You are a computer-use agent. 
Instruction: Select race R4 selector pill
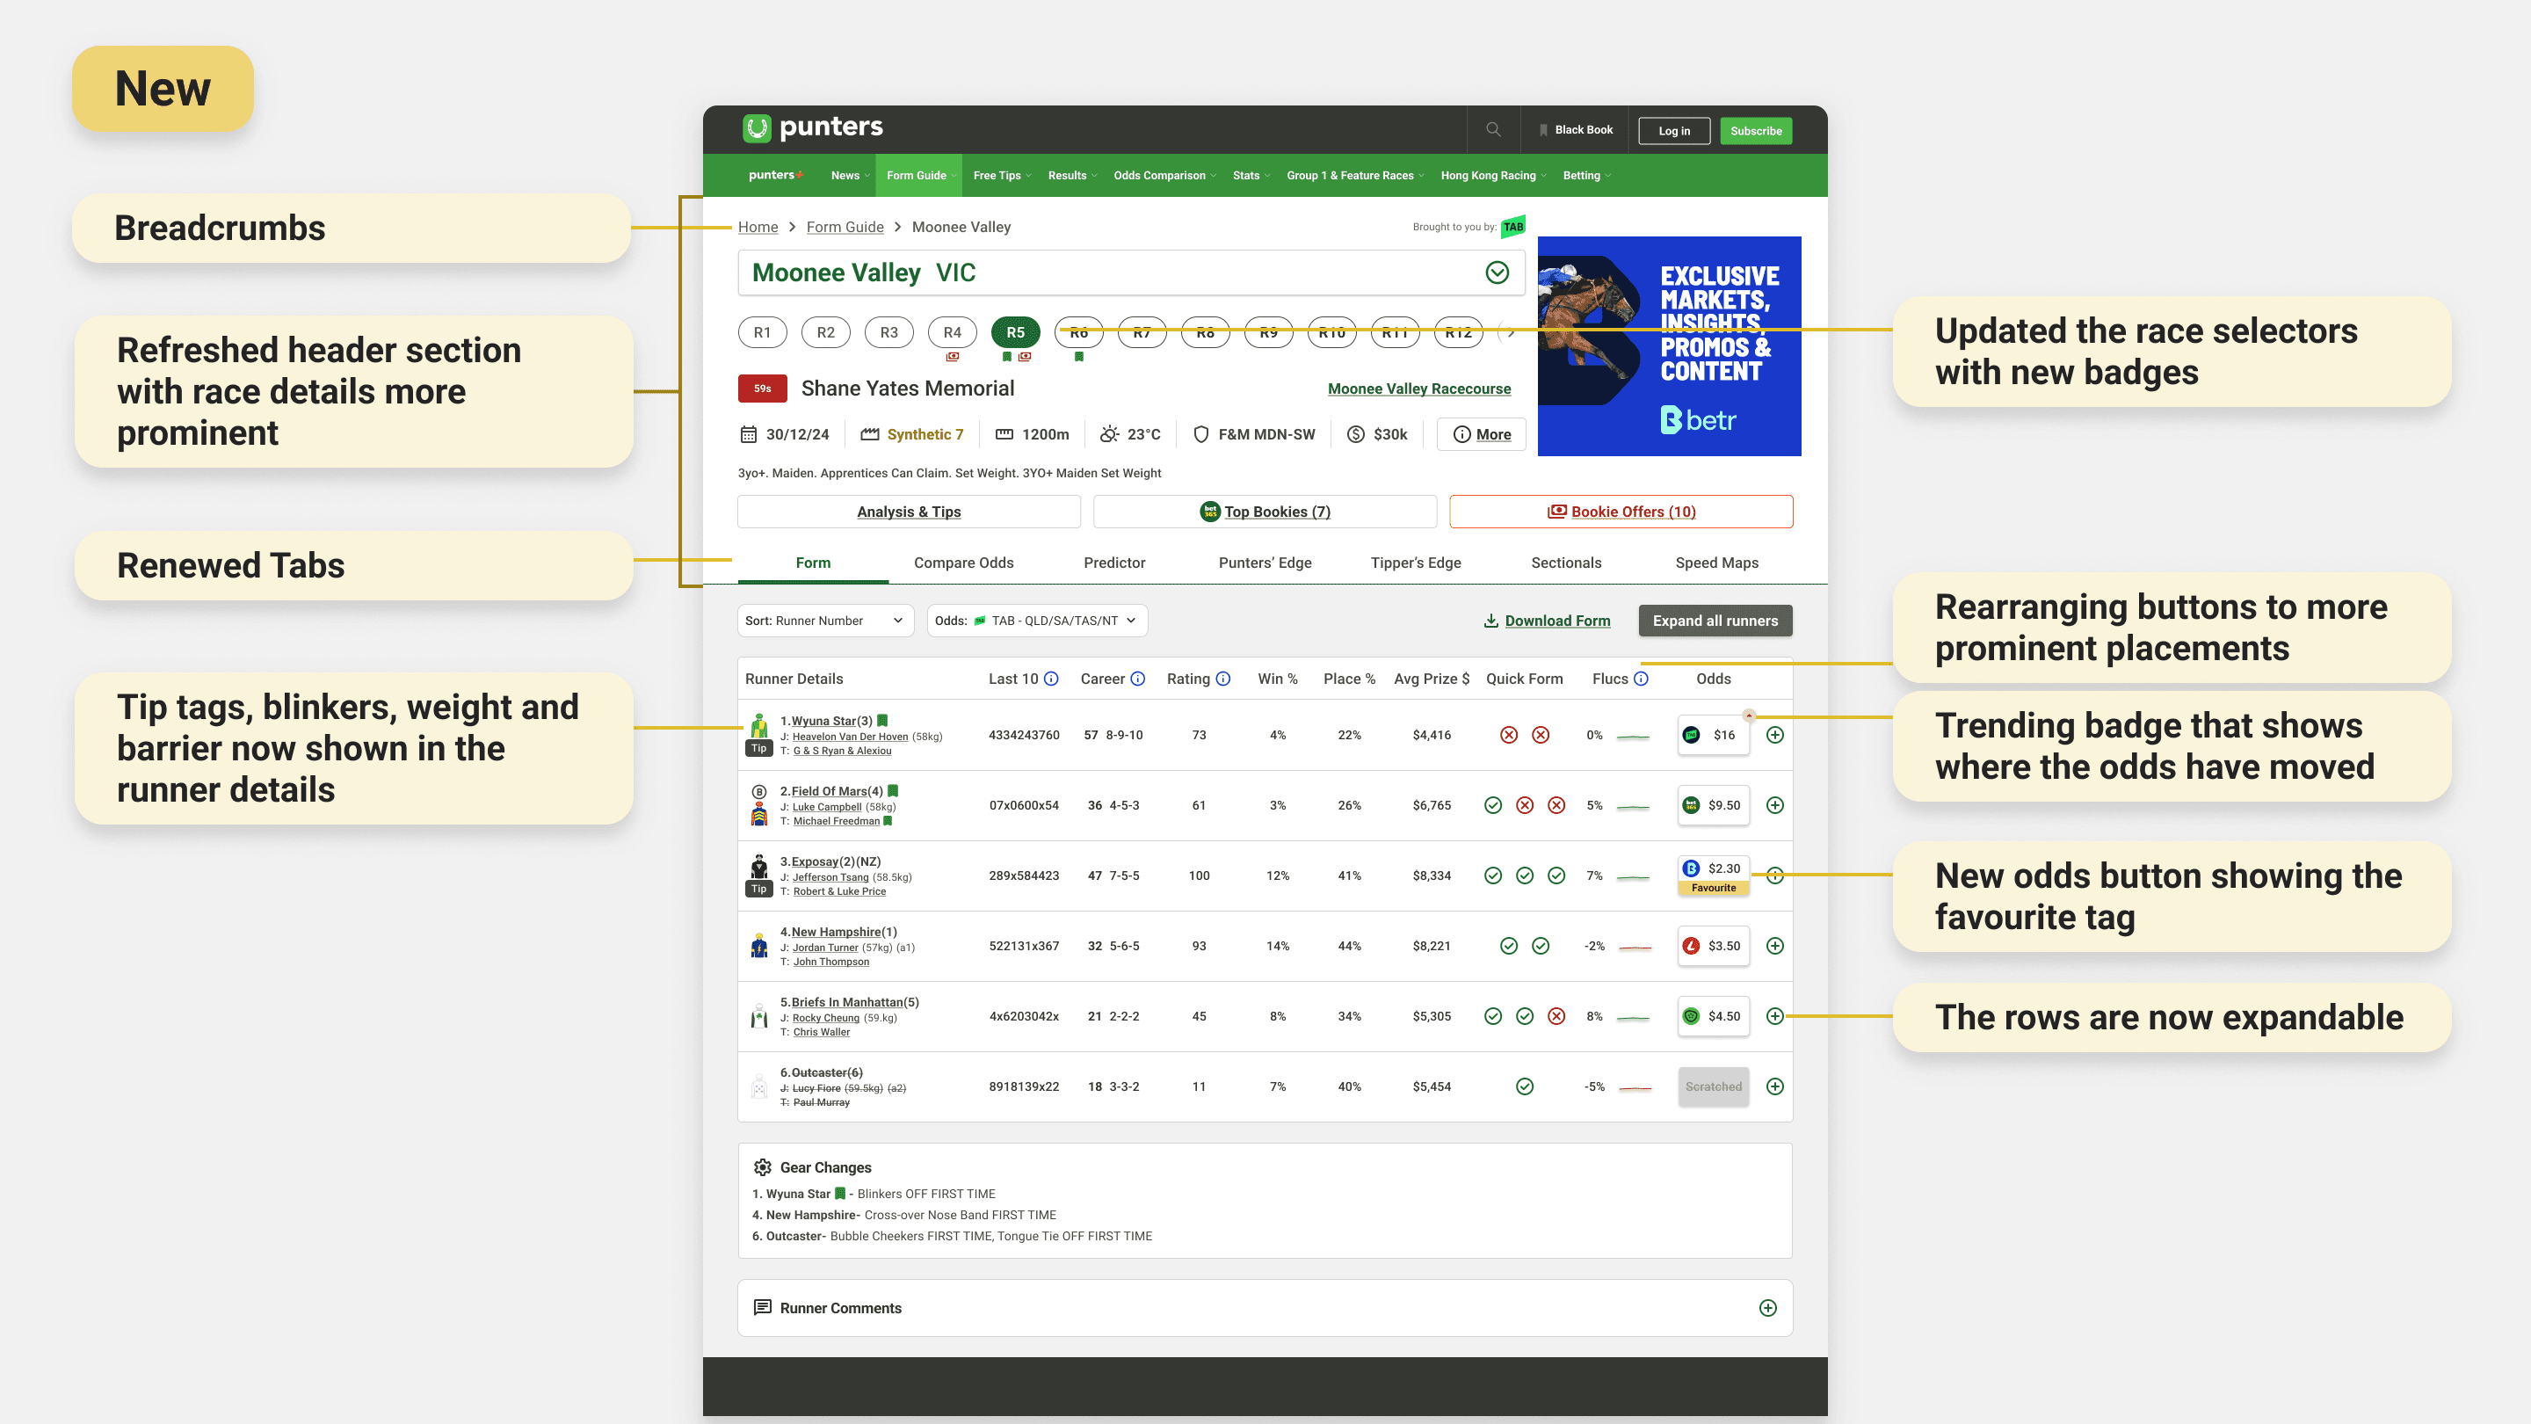[x=952, y=332]
